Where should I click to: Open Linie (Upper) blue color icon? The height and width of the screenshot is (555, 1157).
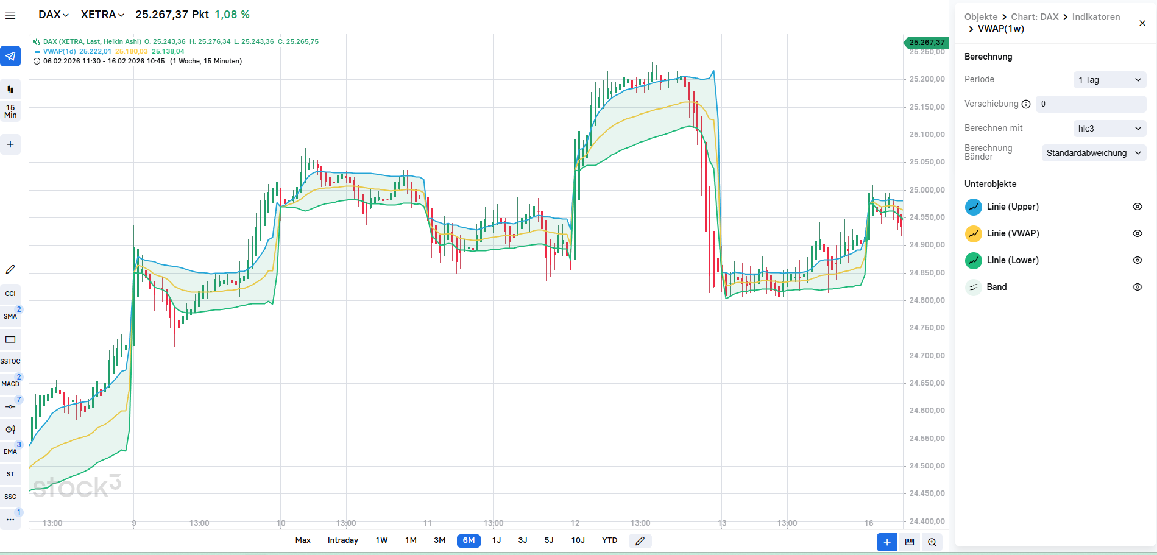[x=974, y=207]
